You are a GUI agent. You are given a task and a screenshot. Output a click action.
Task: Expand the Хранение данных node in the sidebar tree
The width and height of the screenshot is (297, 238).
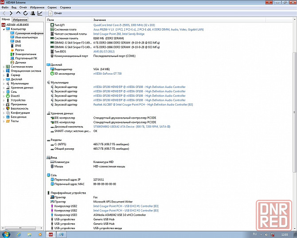coord(4,87)
